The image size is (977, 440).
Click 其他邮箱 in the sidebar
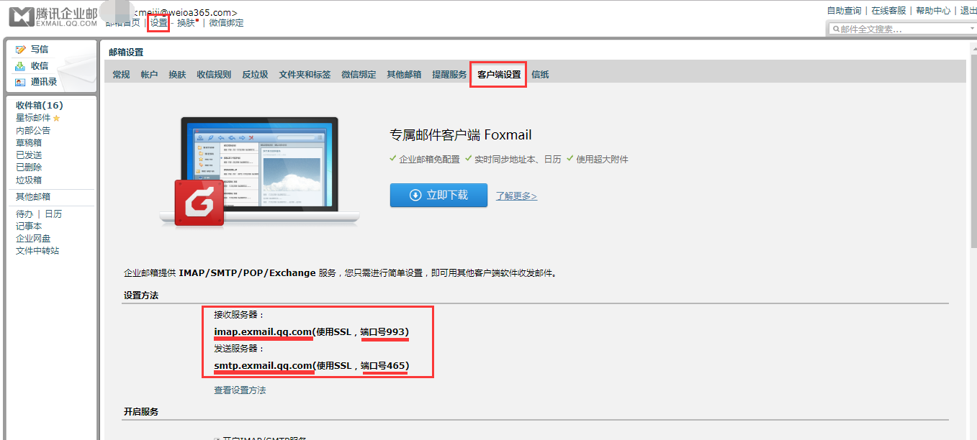pyautogui.click(x=33, y=197)
